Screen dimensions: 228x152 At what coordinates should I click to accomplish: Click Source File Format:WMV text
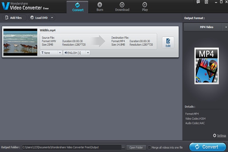[x=49, y=41]
